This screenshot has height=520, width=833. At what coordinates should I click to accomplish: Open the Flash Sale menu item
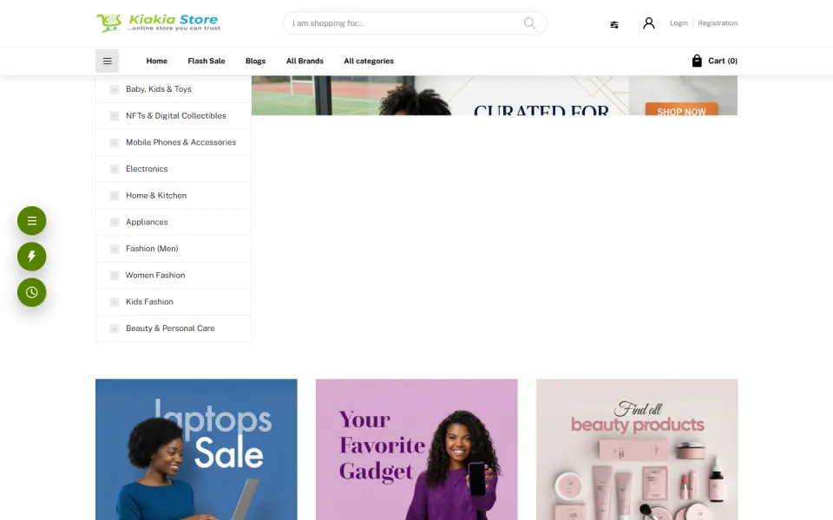click(207, 61)
